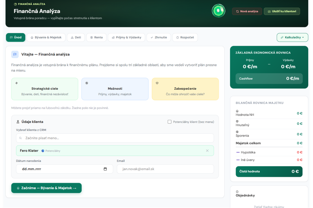
Task: Click the Iné úvery row
Action: tap(269, 160)
